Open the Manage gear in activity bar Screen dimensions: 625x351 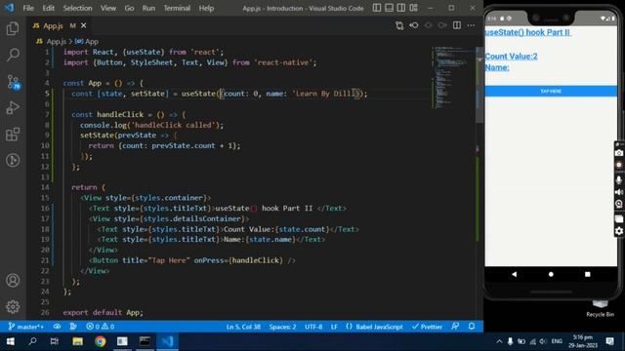(x=13, y=307)
